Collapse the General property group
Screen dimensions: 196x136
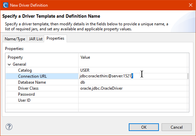click(x=9, y=64)
